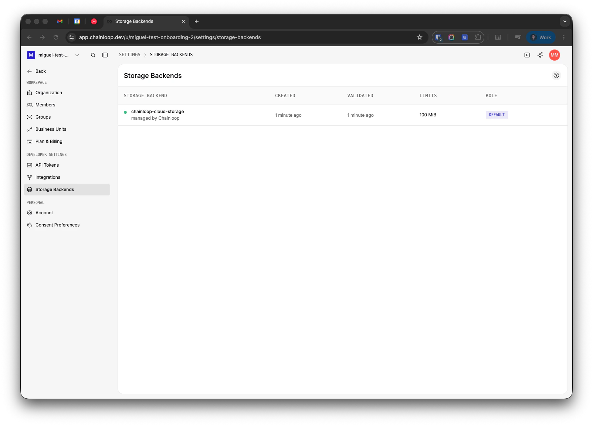Click 'managed by Chainloop' subtitle

coord(155,118)
